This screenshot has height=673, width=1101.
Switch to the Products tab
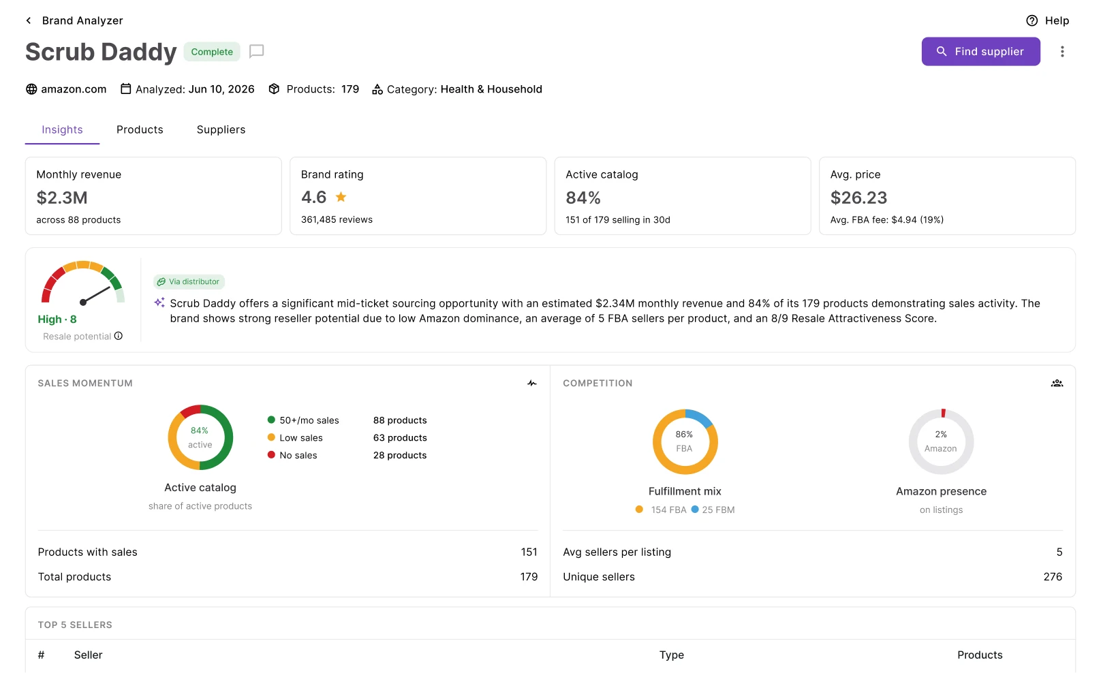click(140, 129)
